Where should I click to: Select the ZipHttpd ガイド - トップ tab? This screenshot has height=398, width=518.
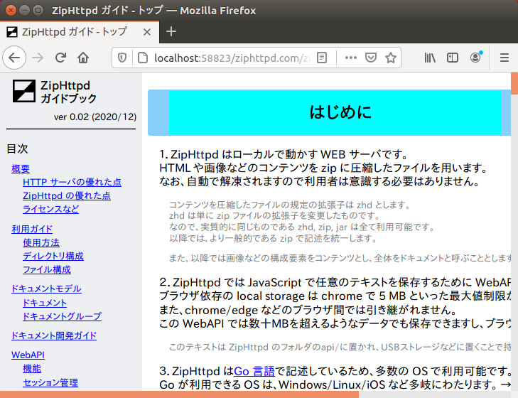pyautogui.click(x=80, y=32)
